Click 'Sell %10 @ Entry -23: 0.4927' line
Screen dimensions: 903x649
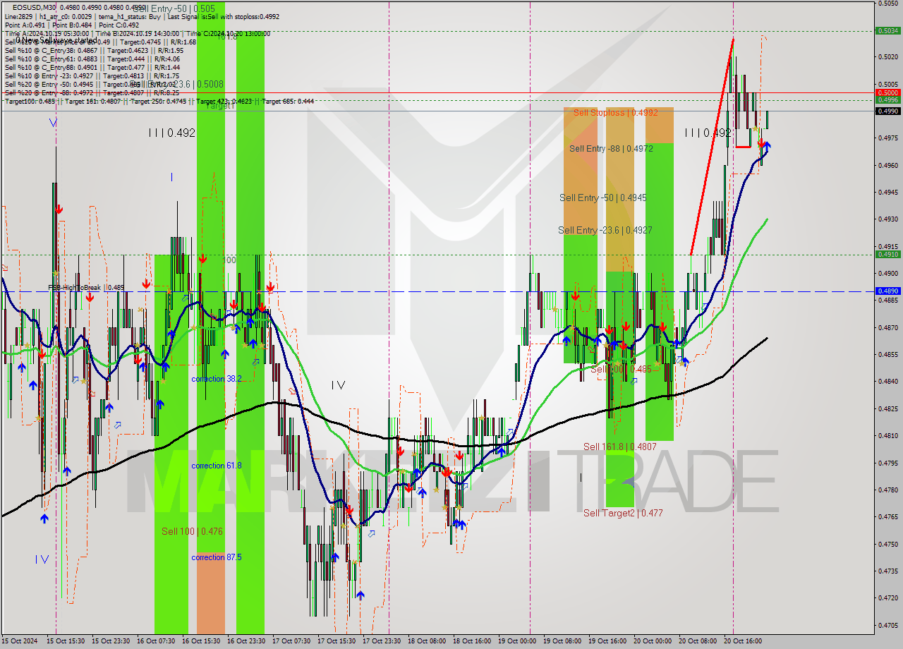(92, 75)
